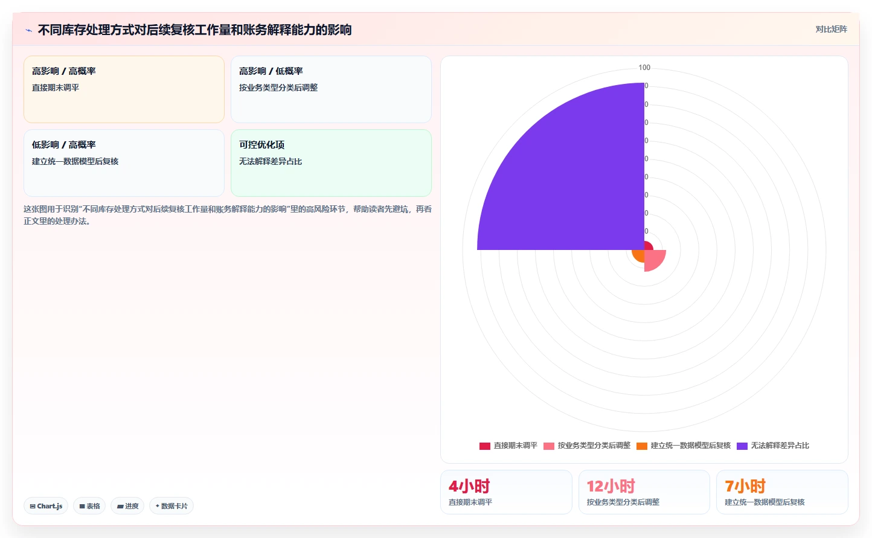
Task: Toggle 直接期末调平 legend red swatch
Action: [x=484, y=446]
